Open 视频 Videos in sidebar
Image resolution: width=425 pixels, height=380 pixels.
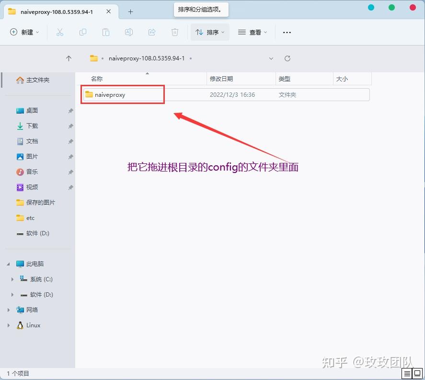point(32,187)
